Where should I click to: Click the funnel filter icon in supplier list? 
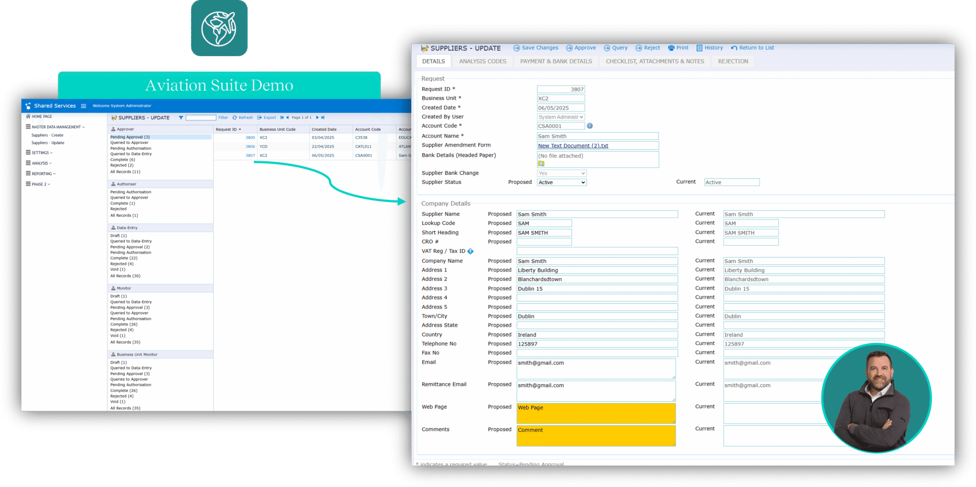click(x=181, y=118)
